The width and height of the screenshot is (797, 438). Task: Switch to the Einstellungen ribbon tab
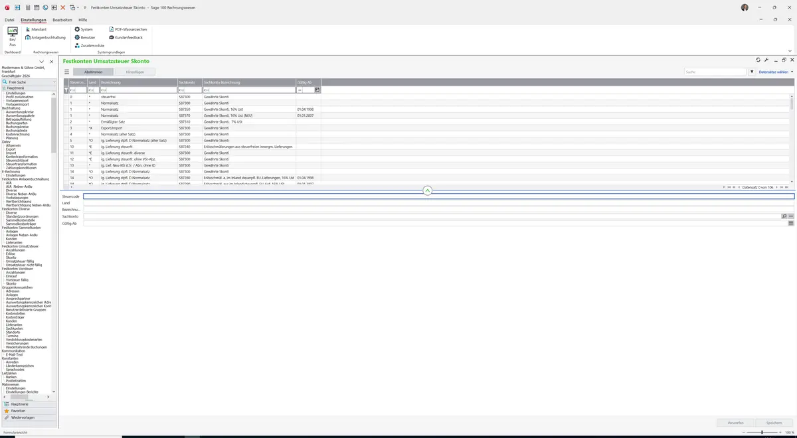[x=33, y=20]
